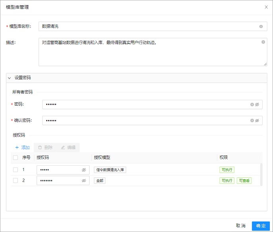The width and height of the screenshot is (273, 232).
Task: Check the checkbox for row 2
Action: coord(16,181)
